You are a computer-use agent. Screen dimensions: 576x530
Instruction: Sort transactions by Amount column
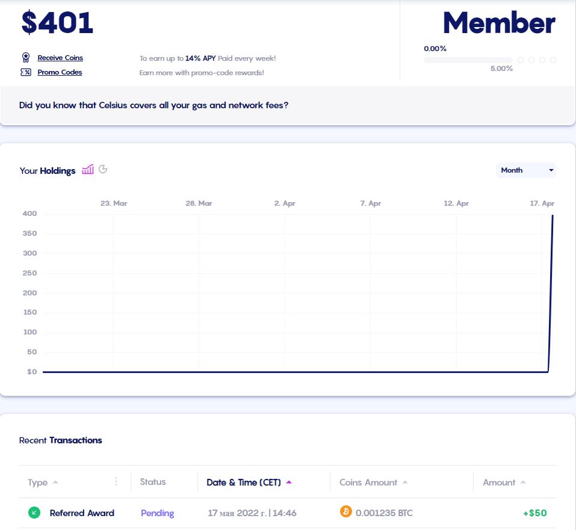[x=499, y=482]
